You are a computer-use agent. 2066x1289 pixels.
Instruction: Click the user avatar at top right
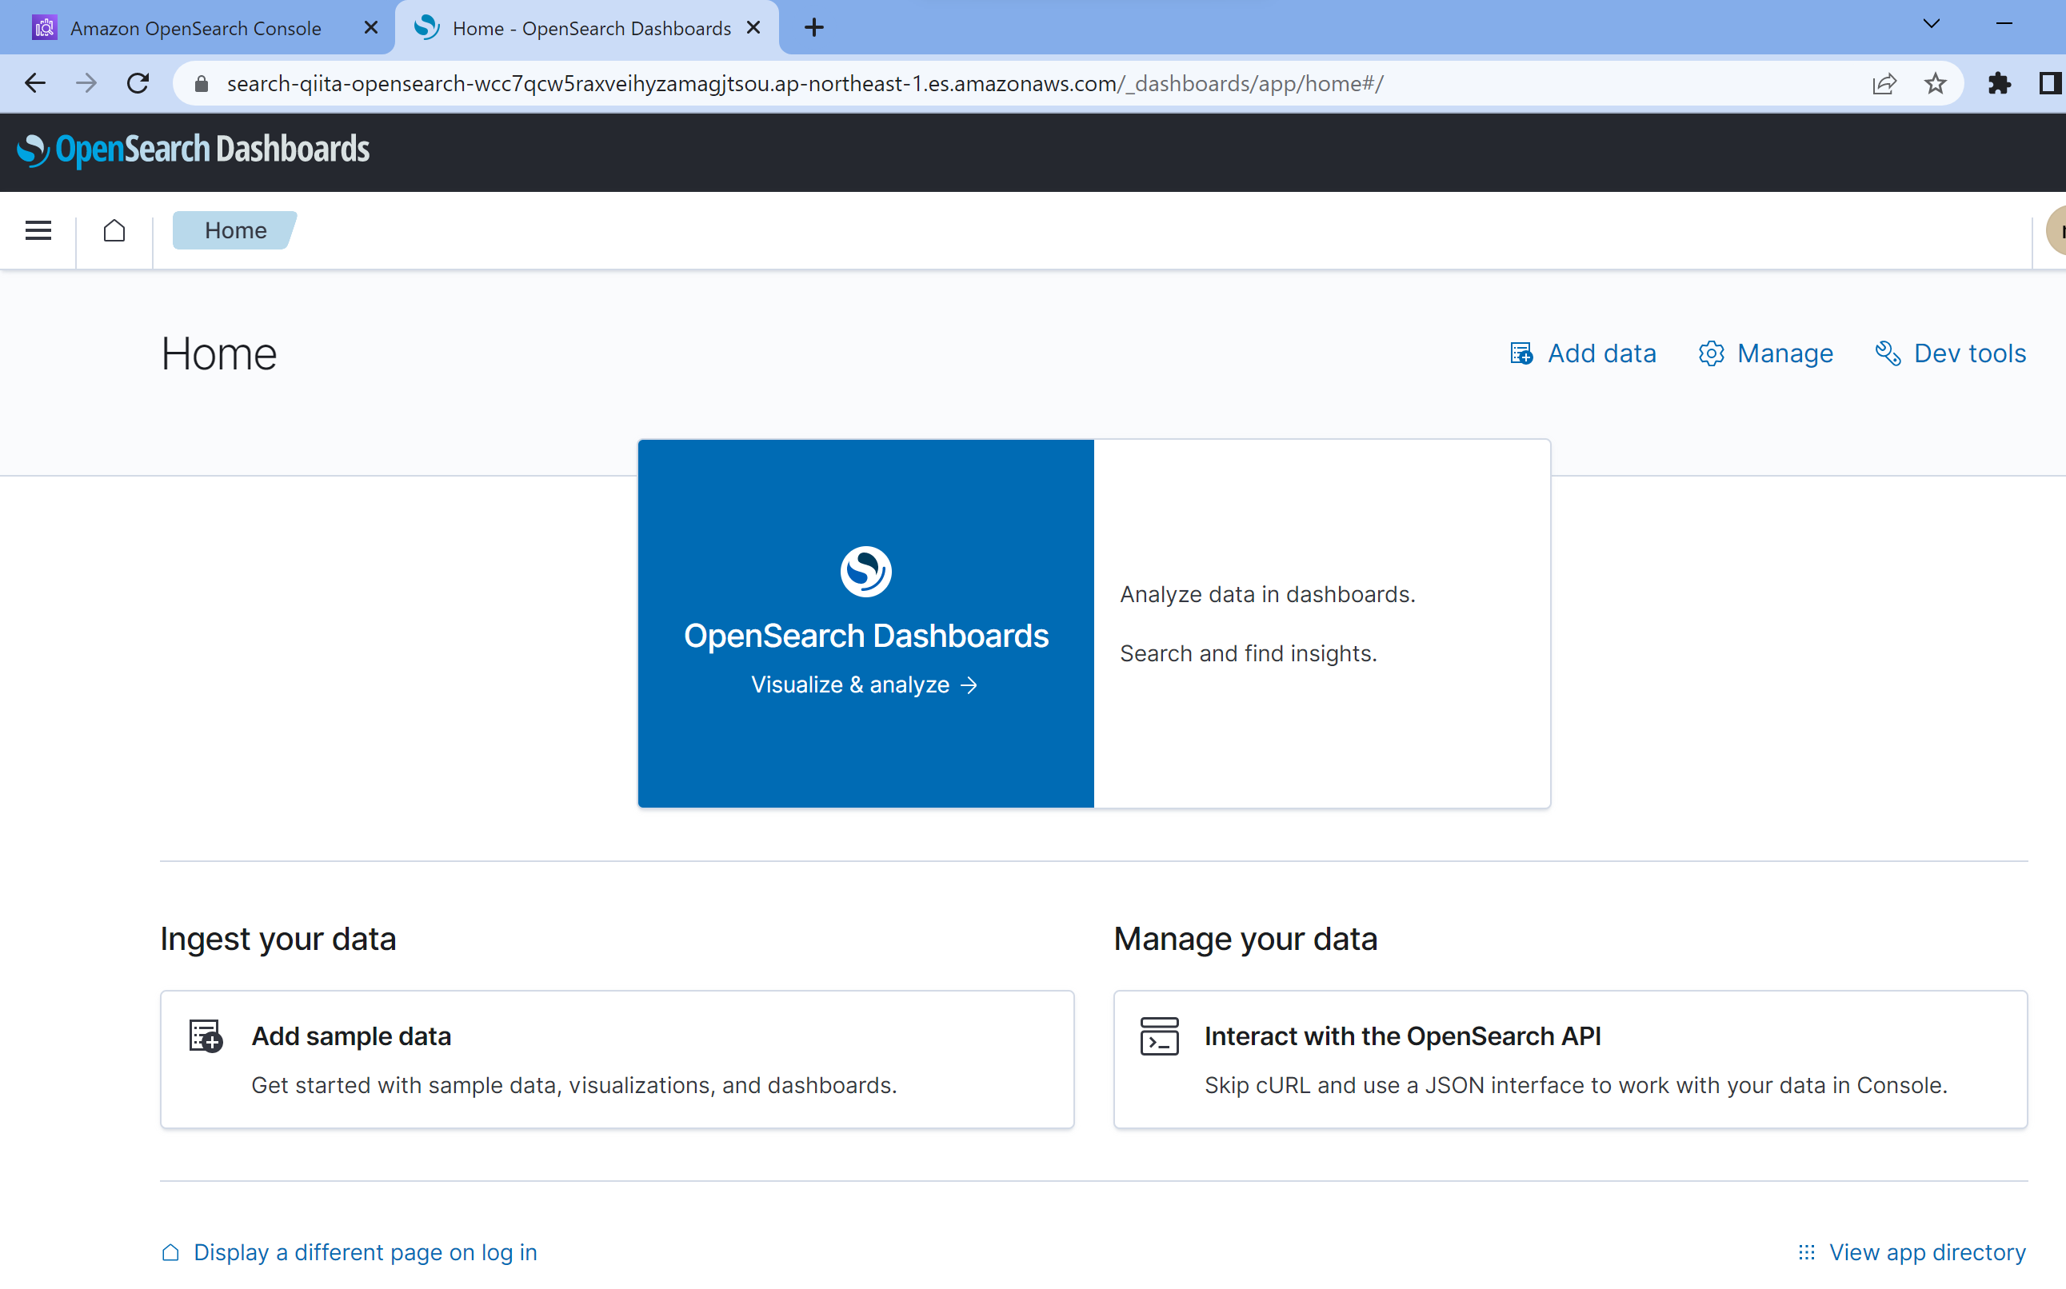(2056, 231)
